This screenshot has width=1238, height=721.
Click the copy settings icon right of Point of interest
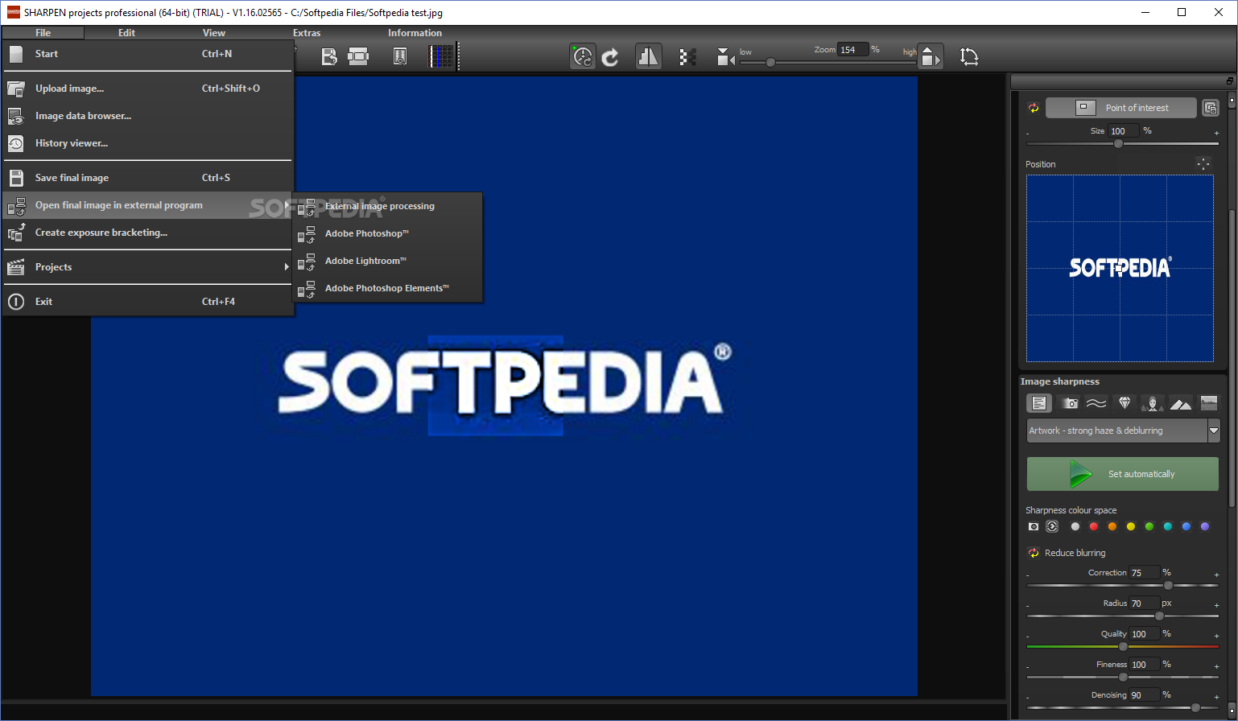click(1210, 108)
